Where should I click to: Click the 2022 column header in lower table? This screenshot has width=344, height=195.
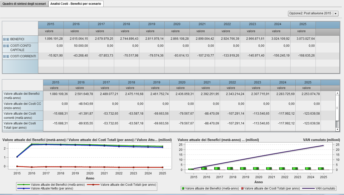pyautogui.click(x=232, y=82)
